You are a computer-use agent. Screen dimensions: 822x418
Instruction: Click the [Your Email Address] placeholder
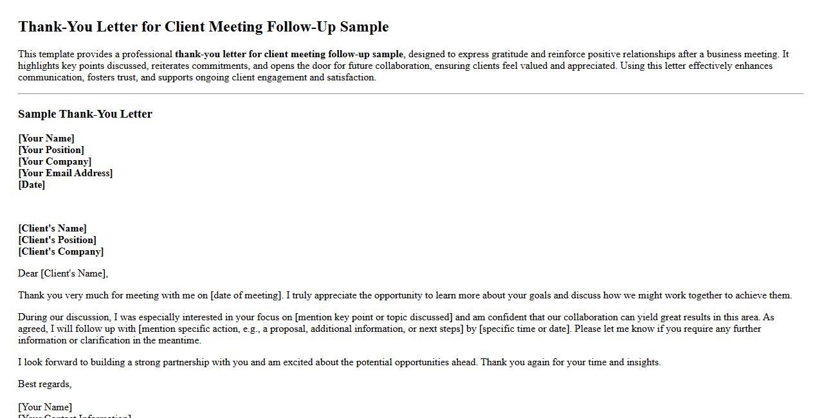click(65, 173)
